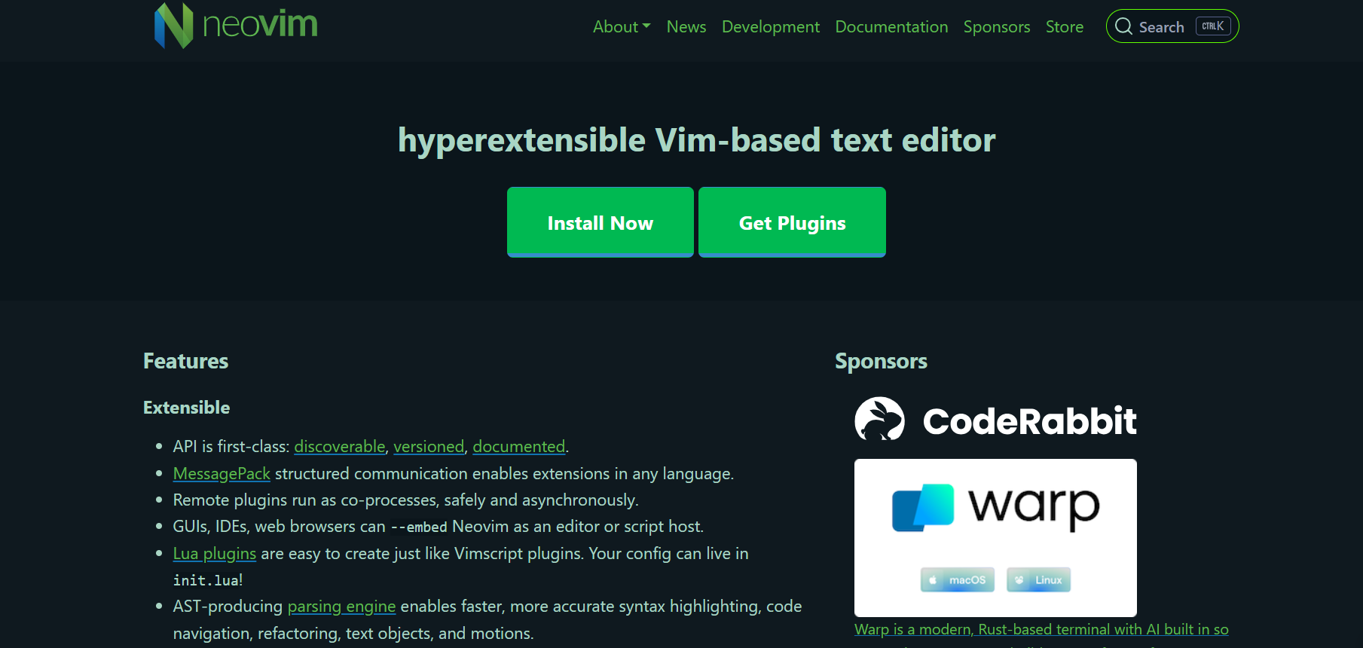
Task: Click the macOS badge in the Warp banner
Action: pyautogui.click(x=958, y=579)
